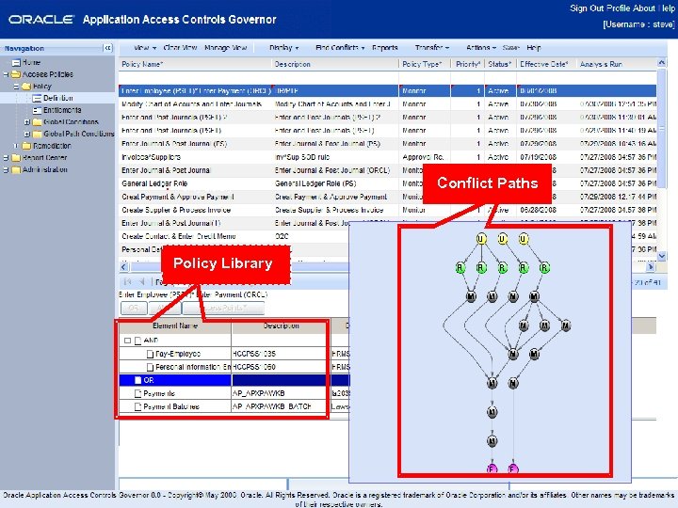678x508 pixels.
Task: Open the Find Conflicts dropdown
Action: pos(340,48)
